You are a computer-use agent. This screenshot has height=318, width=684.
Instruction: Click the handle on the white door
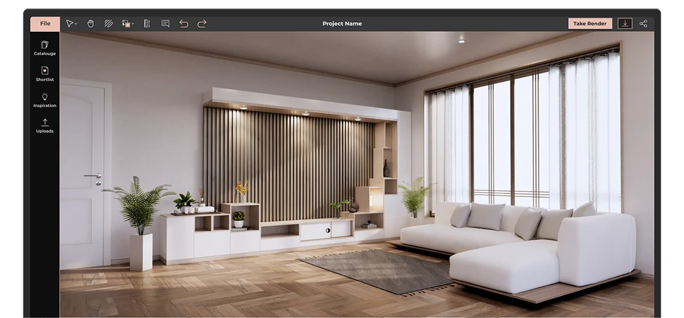[94, 176]
